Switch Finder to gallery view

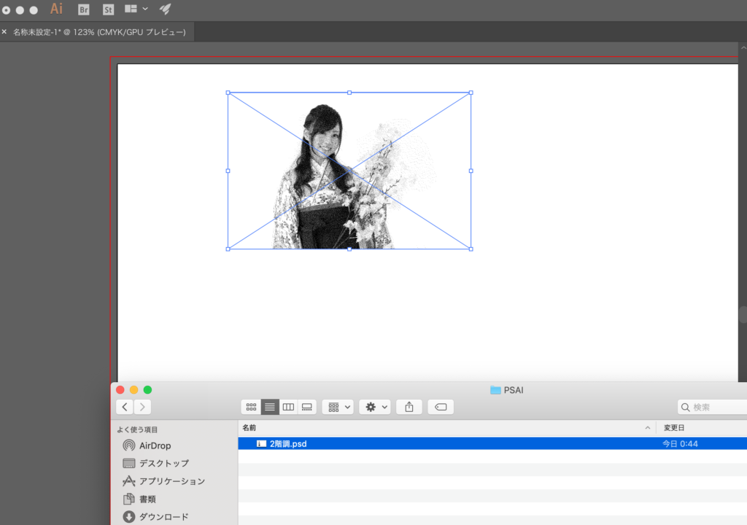(306, 407)
